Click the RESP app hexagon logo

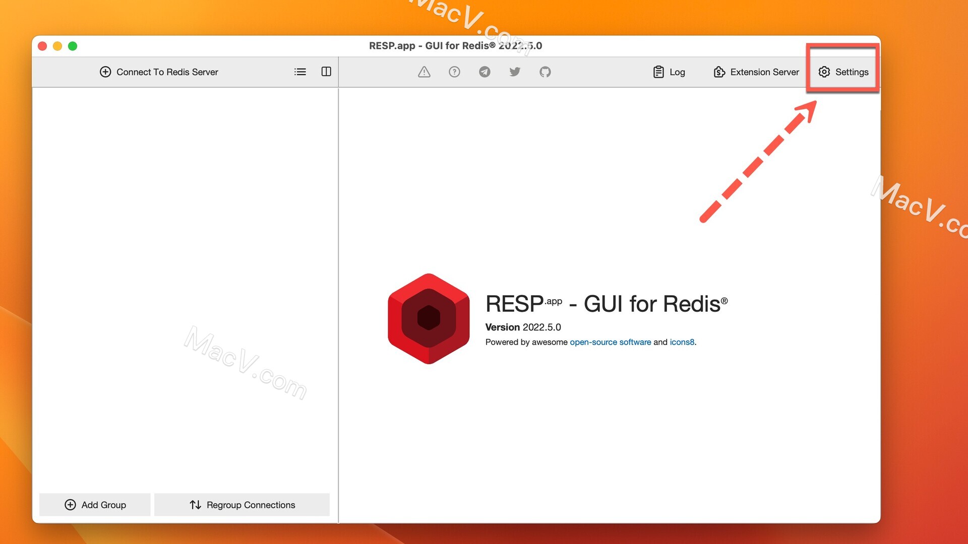click(430, 319)
